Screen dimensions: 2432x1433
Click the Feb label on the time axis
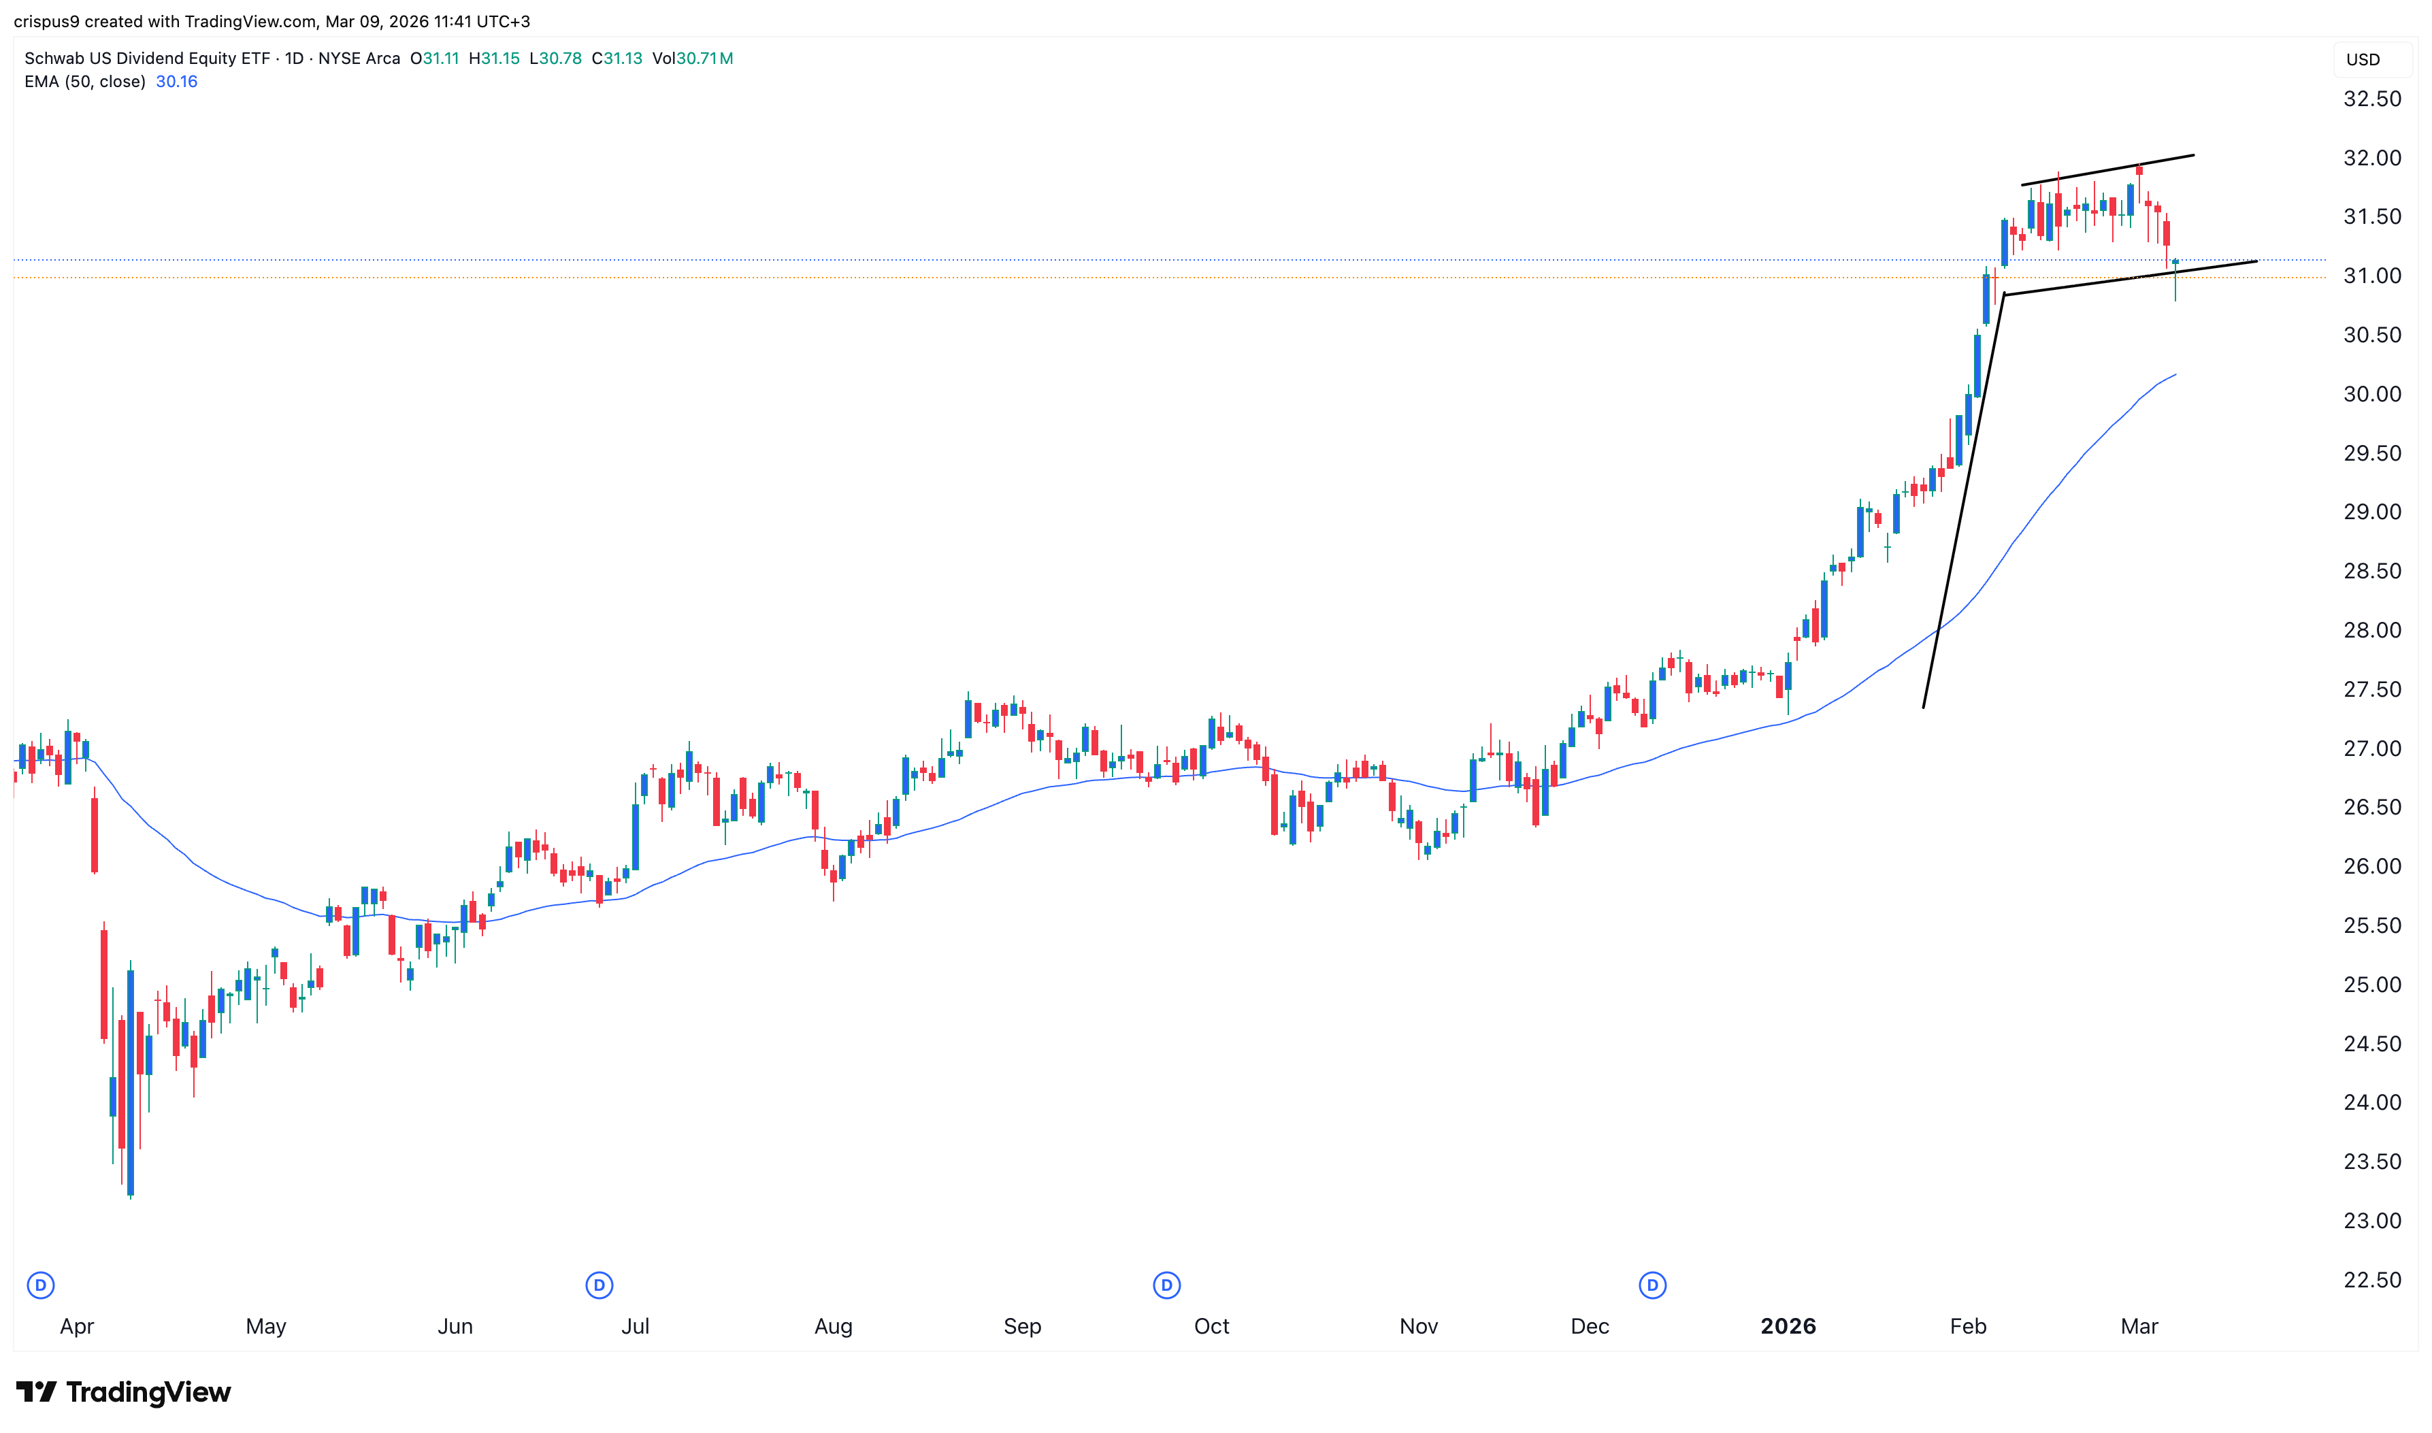pos(1968,1325)
